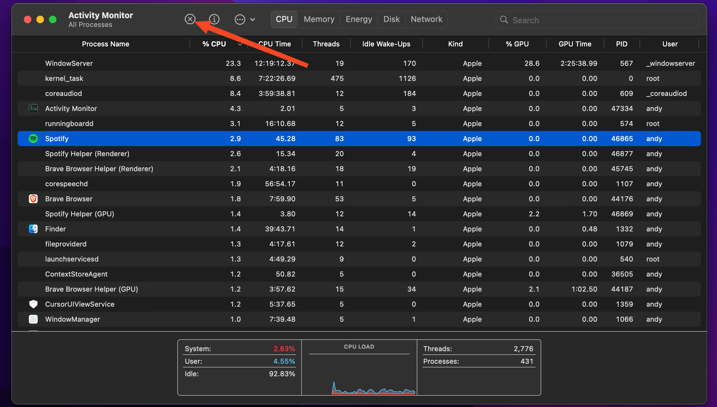Click the Spotify app icon
The width and height of the screenshot is (717, 407).
click(33, 138)
